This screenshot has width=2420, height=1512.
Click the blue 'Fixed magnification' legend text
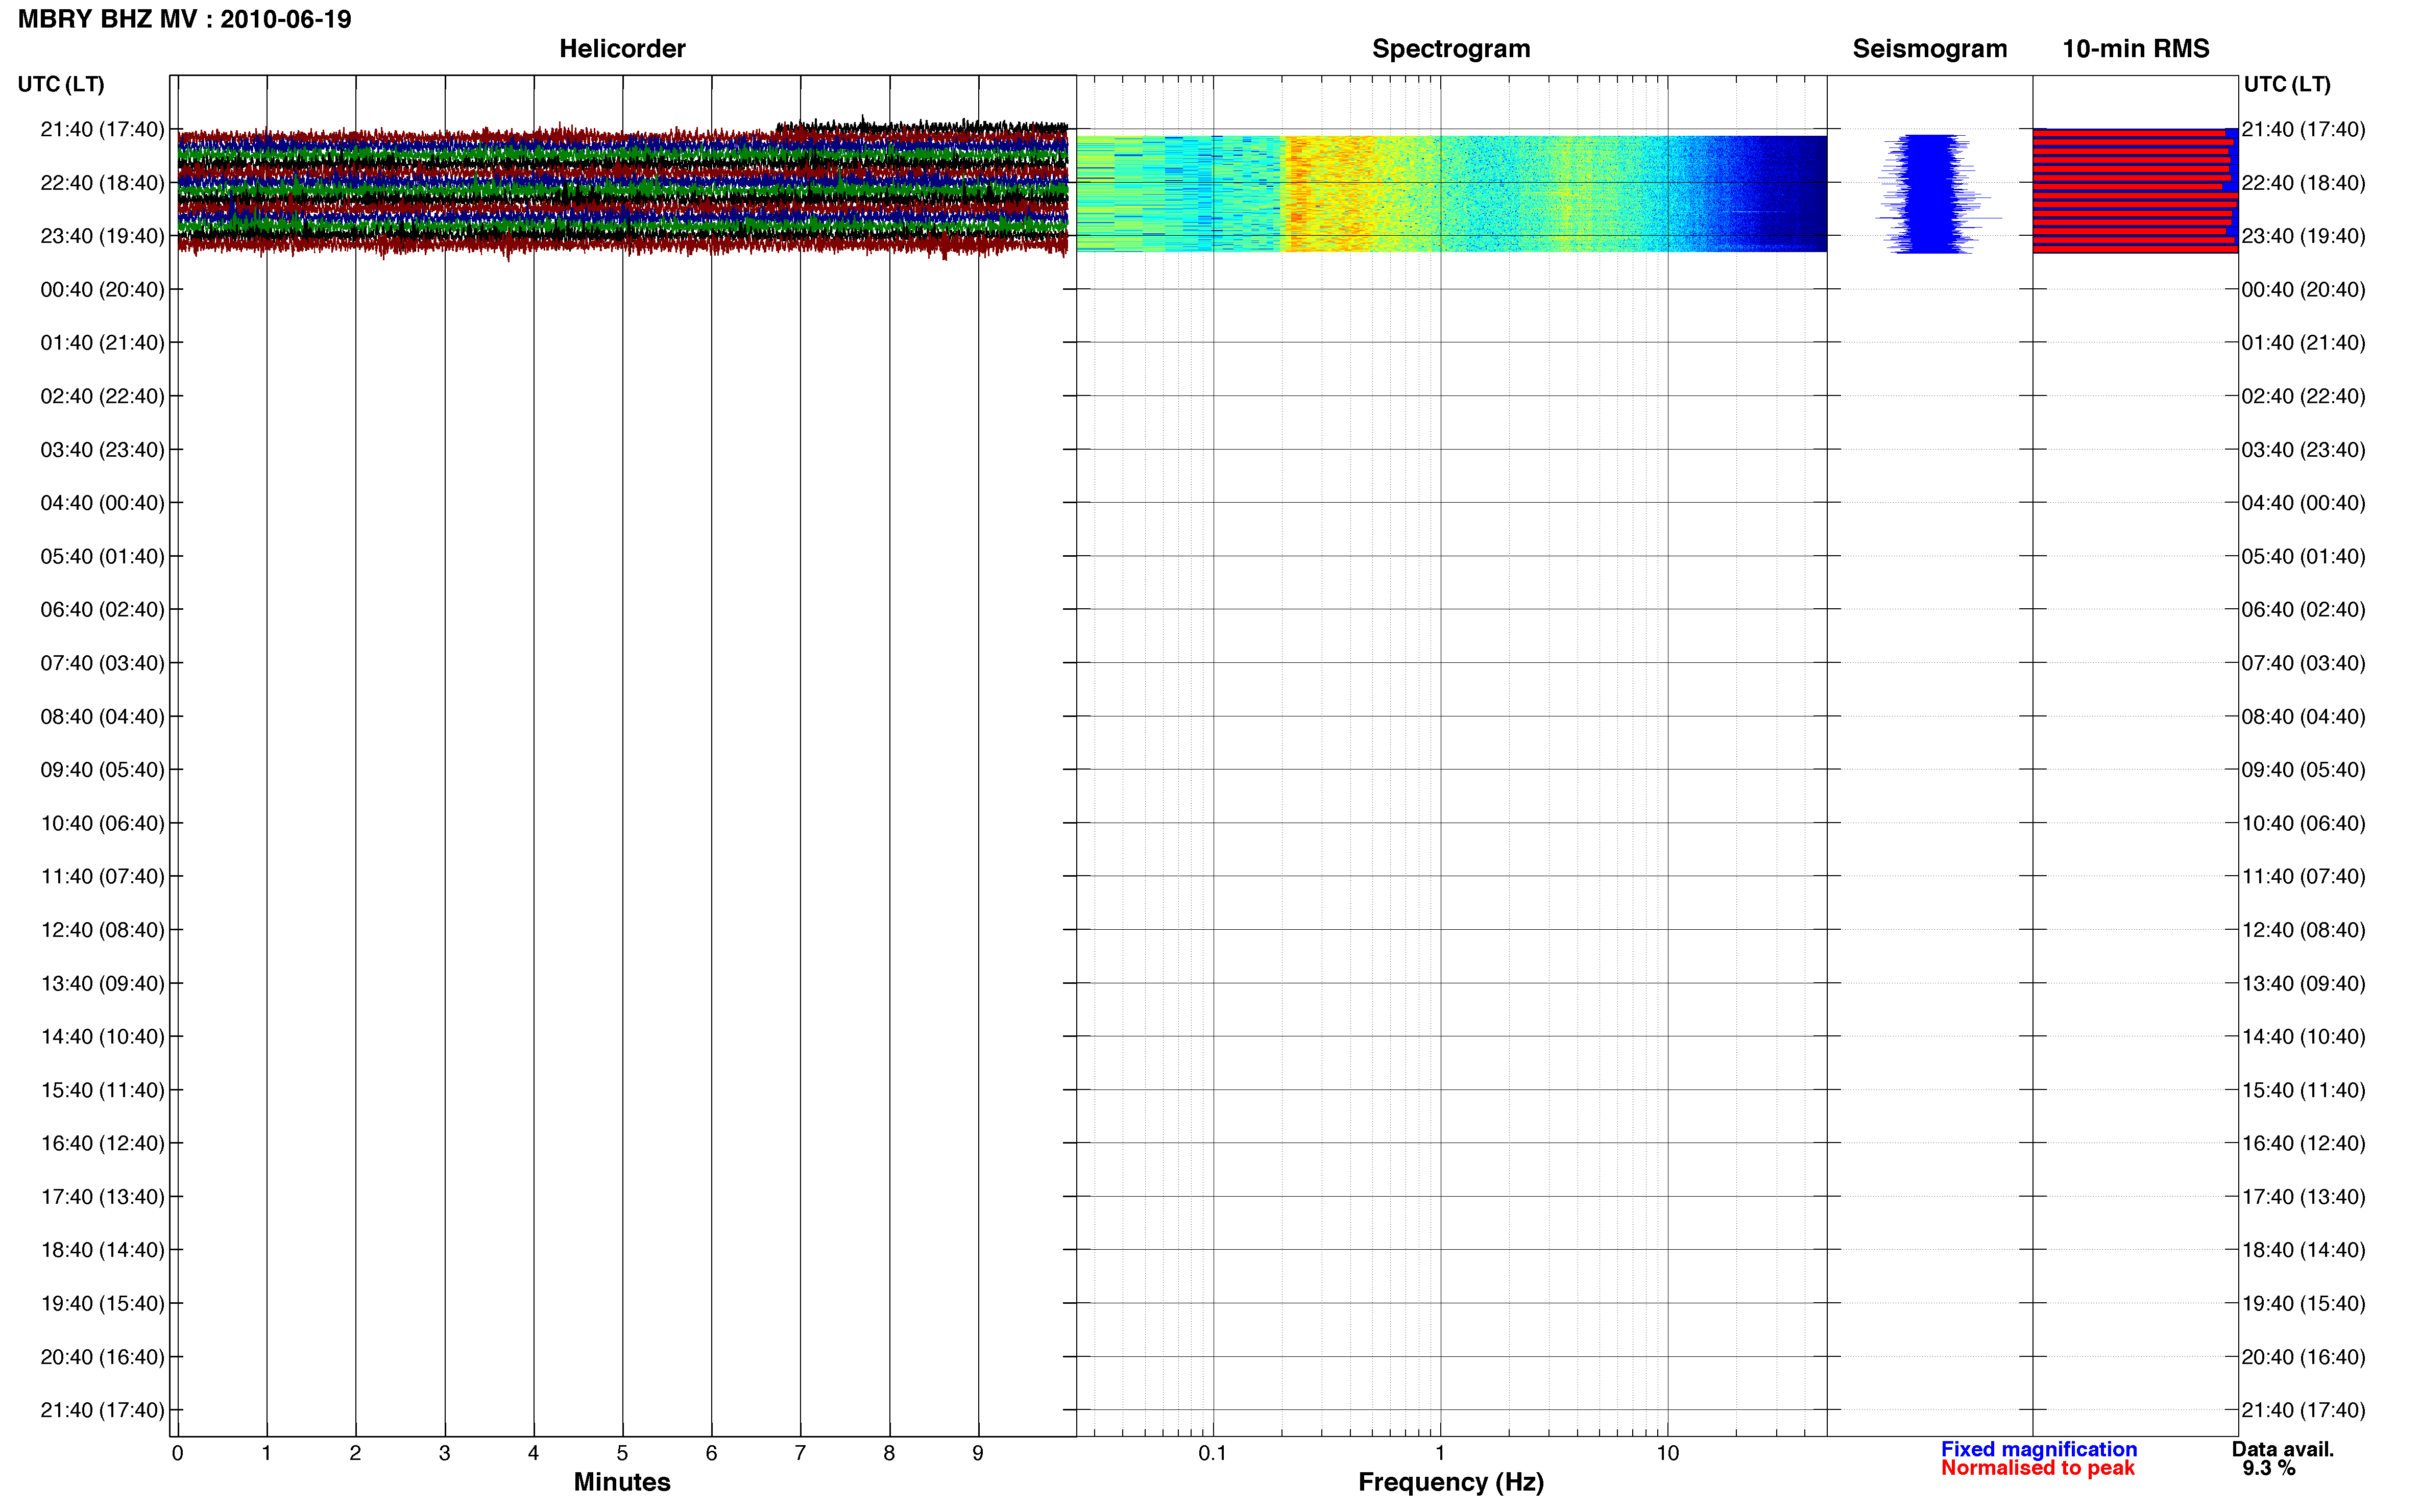pyautogui.click(x=2039, y=1449)
